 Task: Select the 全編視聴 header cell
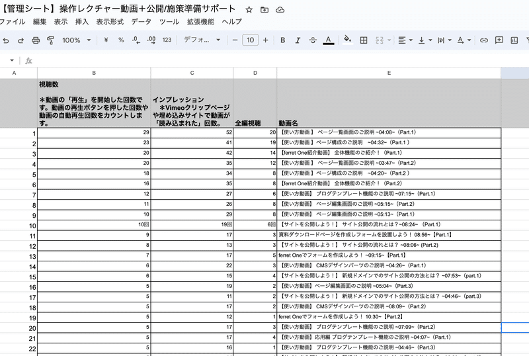[x=255, y=103]
